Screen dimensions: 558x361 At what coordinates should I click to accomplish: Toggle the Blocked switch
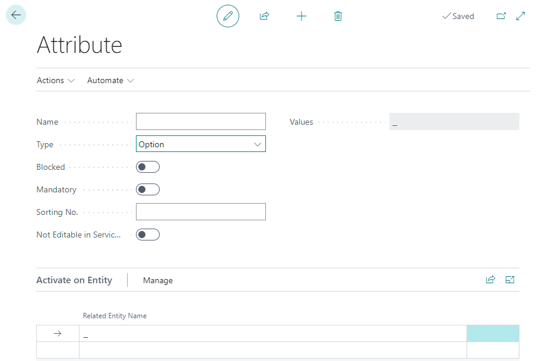click(x=148, y=167)
